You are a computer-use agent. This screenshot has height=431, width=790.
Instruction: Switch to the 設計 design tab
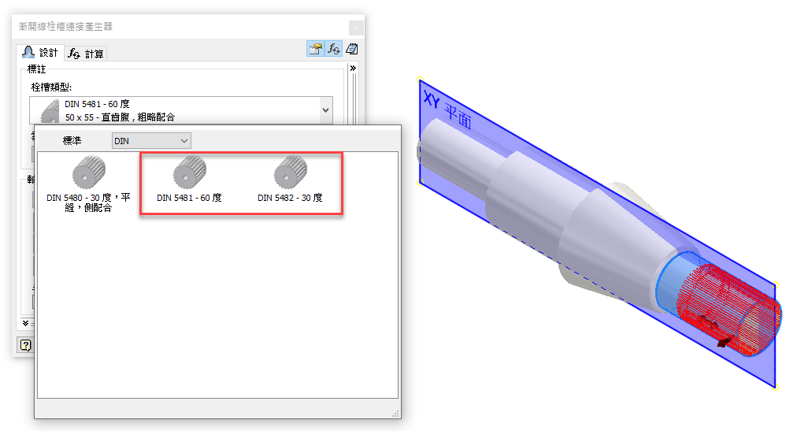pyautogui.click(x=40, y=53)
